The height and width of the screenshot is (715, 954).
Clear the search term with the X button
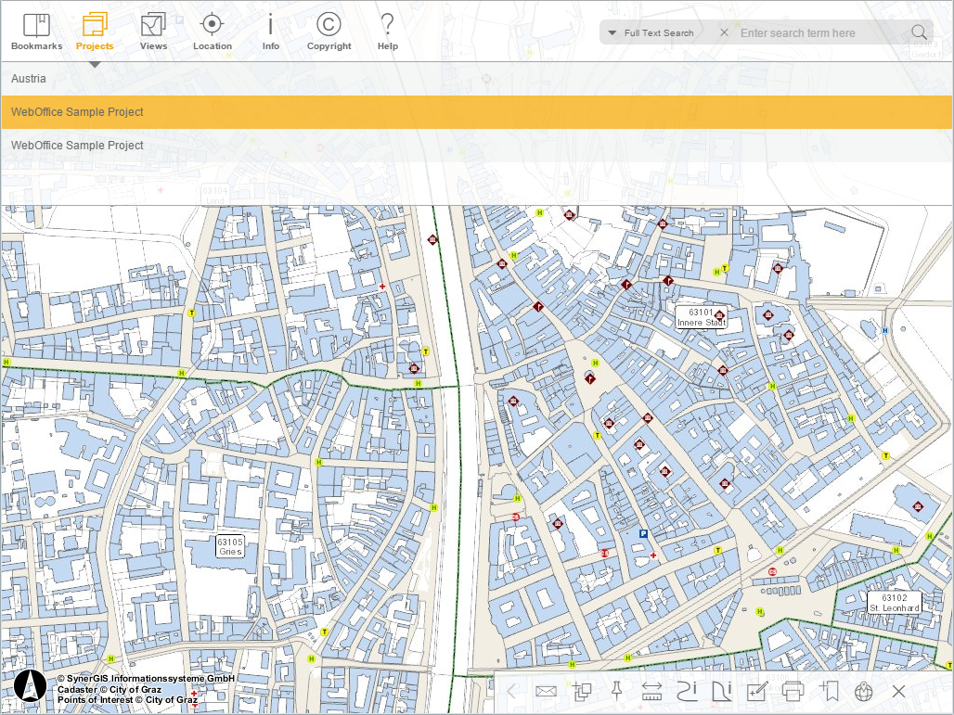[x=724, y=32]
